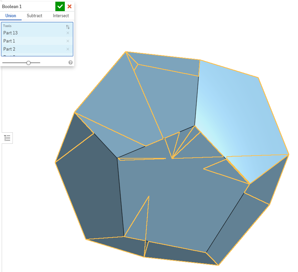Viewport: 298px width, 272px height.
Task: Switch to the Intersect tab
Action: click(x=61, y=16)
